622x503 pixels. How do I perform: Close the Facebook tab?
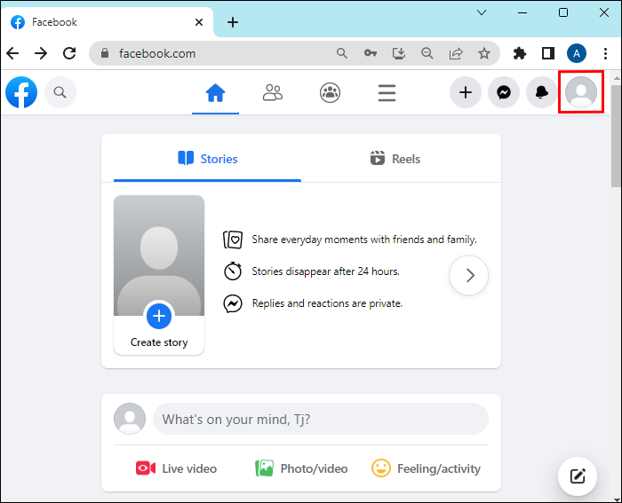[x=199, y=22]
